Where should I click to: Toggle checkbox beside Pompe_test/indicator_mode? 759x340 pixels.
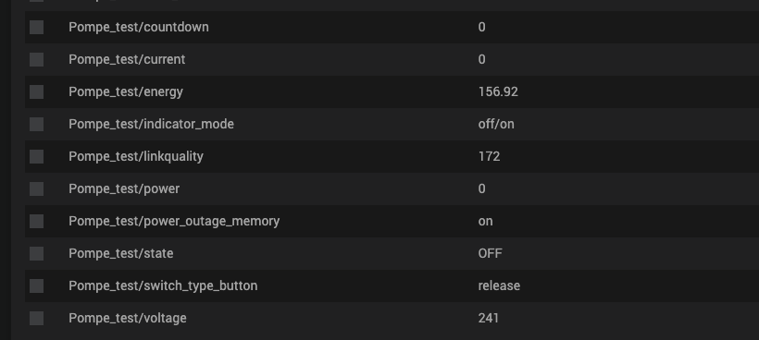(x=36, y=124)
